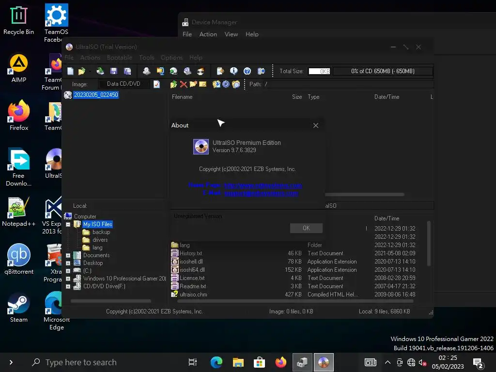This screenshot has height=372, width=496.
Task: Click the local tree horizontal scrollbar
Action: 111,301
